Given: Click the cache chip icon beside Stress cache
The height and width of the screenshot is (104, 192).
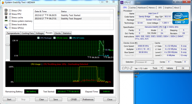Looking at the screenshot, I should pyautogui.click(x=6, y=17).
